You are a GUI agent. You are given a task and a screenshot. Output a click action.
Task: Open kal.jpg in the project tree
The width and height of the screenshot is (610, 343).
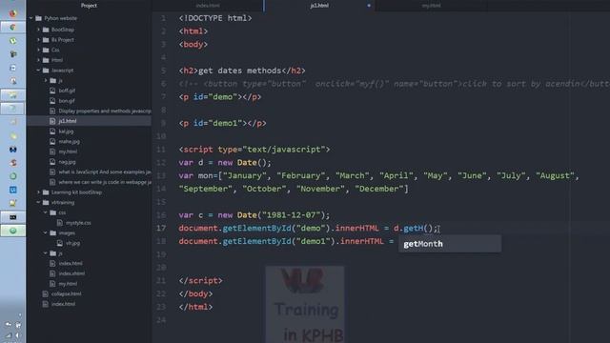pyautogui.click(x=66, y=131)
